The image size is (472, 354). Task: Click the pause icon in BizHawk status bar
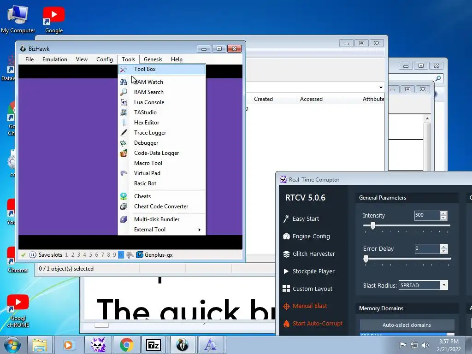click(x=33, y=254)
